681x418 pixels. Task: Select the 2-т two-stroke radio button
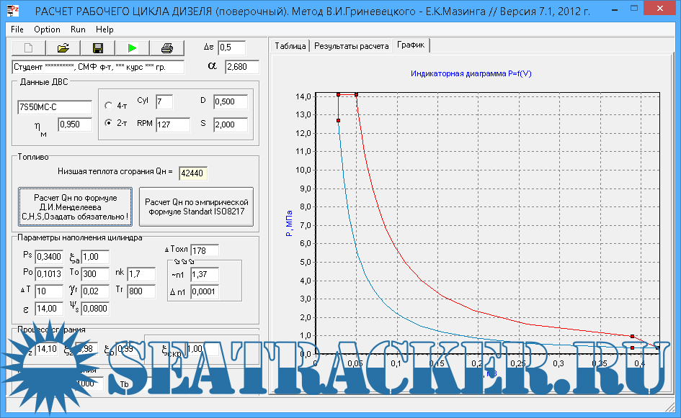coord(108,123)
